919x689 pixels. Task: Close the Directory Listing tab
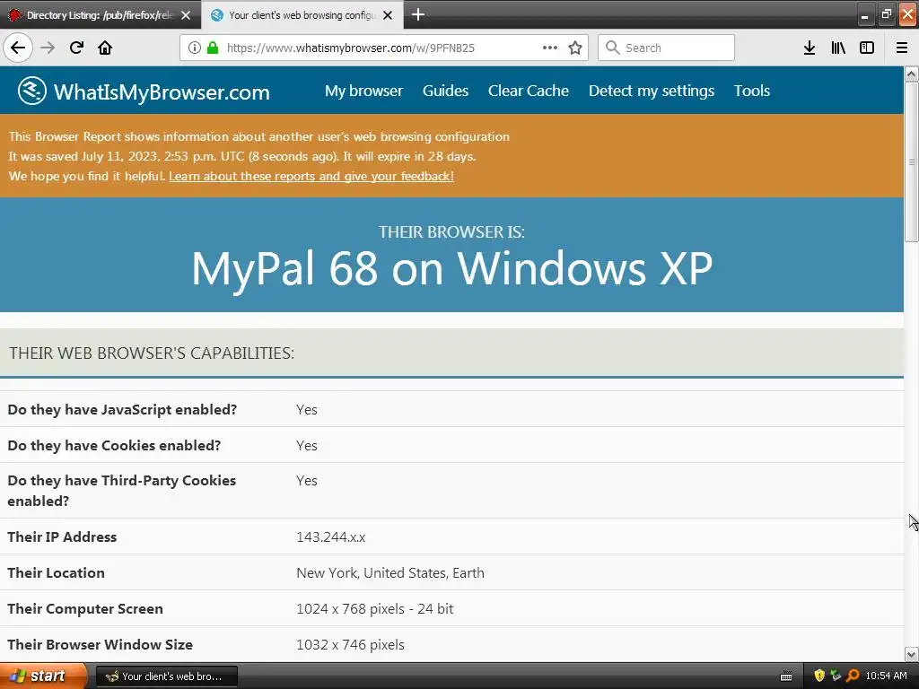(x=186, y=15)
